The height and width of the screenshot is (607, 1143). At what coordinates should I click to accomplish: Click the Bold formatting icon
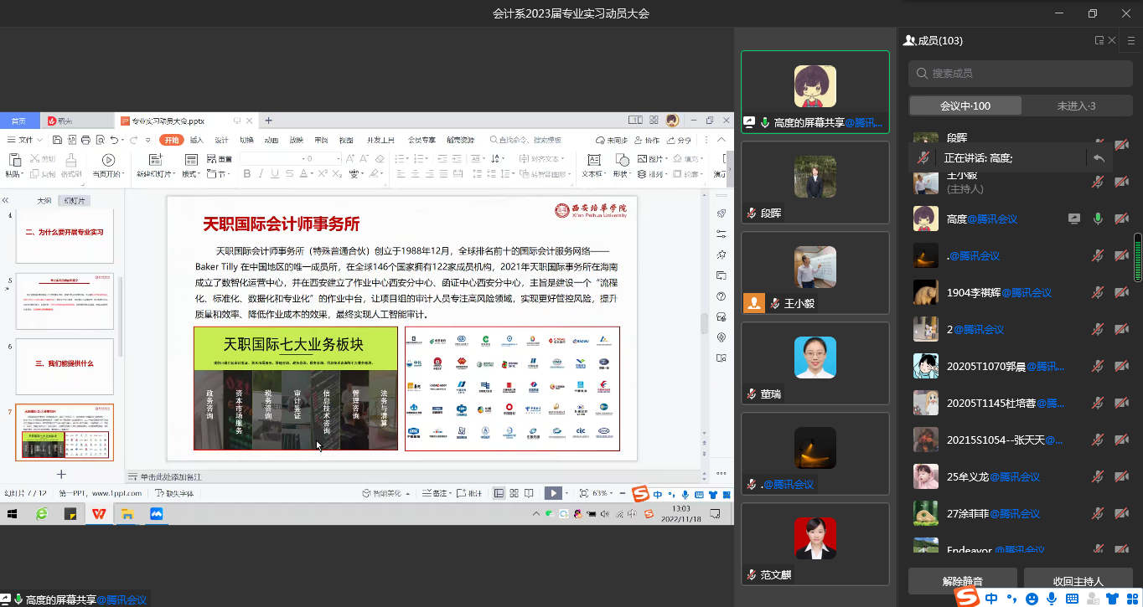(247, 174)
